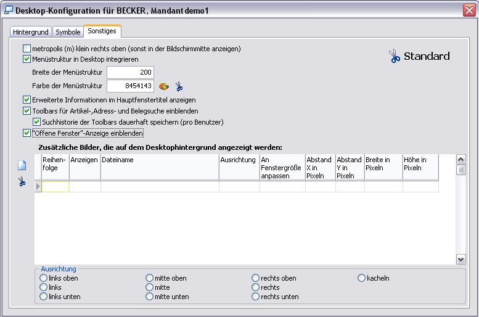
Task: Click the Dateiname column header
Action: click(159, 160)
